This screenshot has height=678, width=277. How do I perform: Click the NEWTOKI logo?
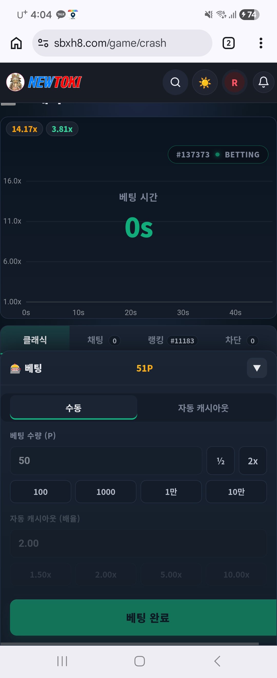tap(44, 82)
